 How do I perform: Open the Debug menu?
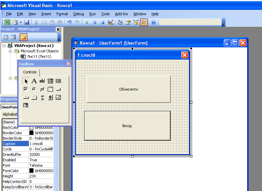pos(79,14)
